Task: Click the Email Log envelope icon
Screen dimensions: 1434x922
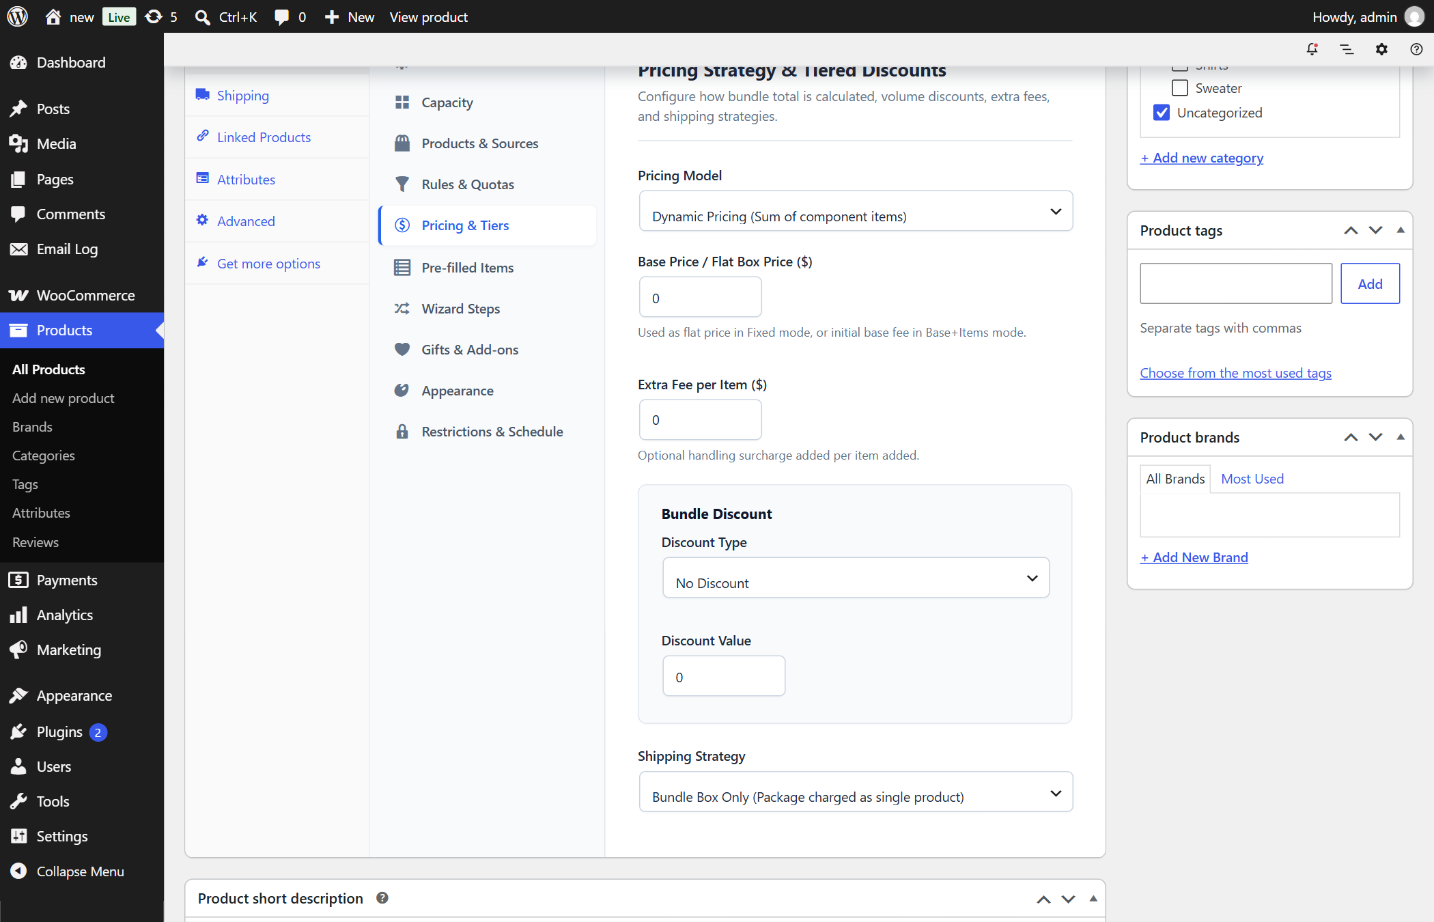Action: 18,249
